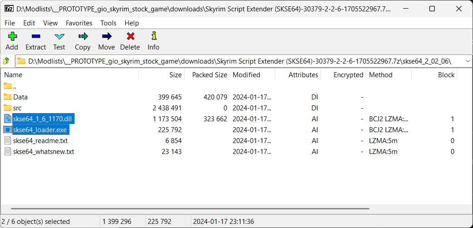Open the Tools menu

pos(108,23)
